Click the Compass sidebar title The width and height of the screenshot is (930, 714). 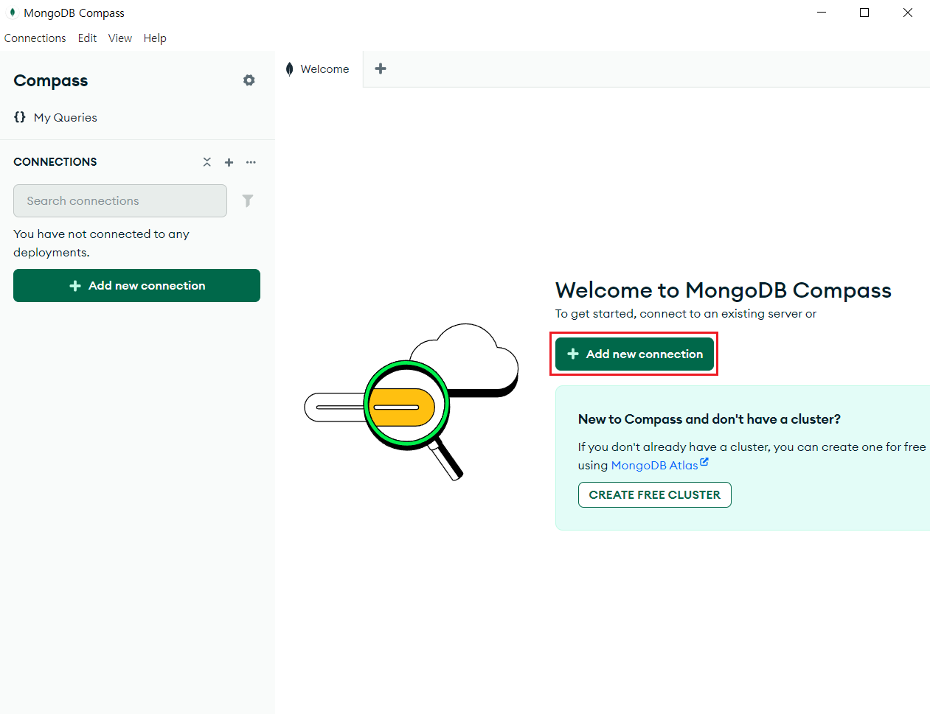click(51, 80)
